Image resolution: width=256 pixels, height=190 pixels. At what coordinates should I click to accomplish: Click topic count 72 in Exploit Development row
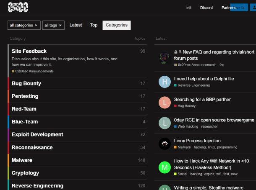point(143,134)
